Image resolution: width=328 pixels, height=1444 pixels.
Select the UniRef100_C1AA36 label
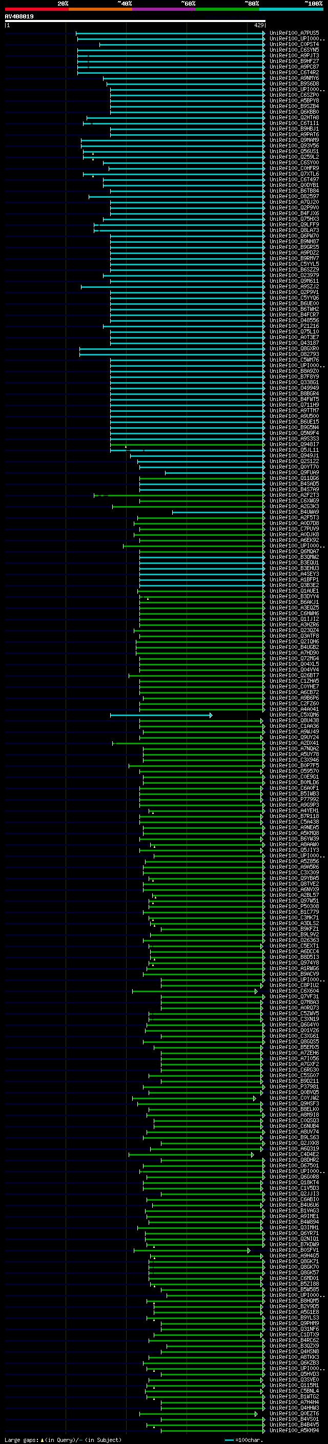(294, 726)
